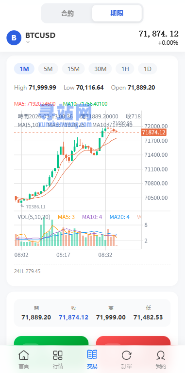Viewport: 185px width, 373px height.
Task: Click the blue volume MA20: 4 label
Action: coord(119,217)
